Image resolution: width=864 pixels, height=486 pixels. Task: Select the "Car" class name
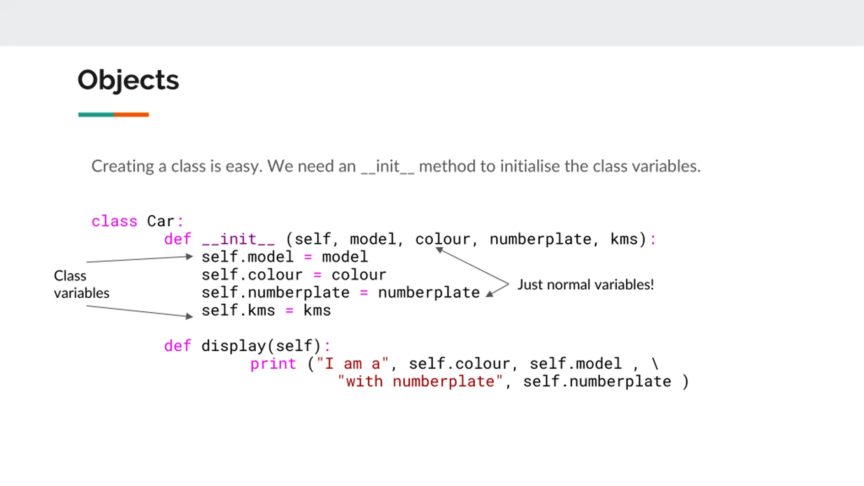click(x=161, y=221)
